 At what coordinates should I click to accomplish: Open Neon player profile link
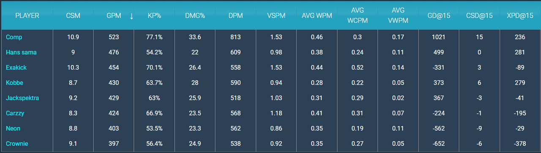click(x=13, y=128)
